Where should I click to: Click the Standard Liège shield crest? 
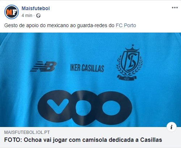pos(130,62)
